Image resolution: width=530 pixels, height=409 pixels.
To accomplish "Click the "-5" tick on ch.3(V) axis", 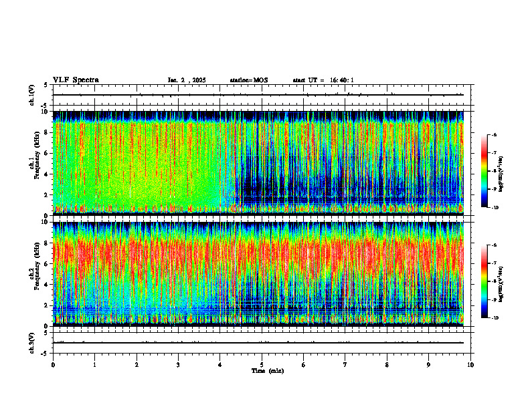I will (x=45, y=354).
